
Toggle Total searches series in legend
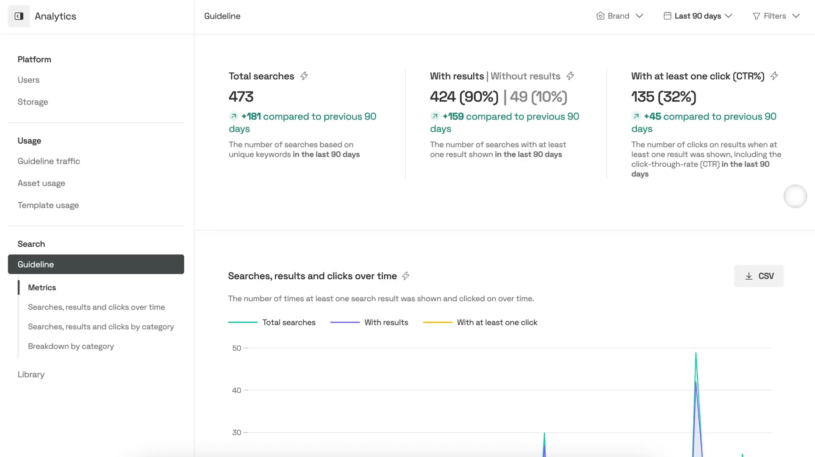pos(288,322)
